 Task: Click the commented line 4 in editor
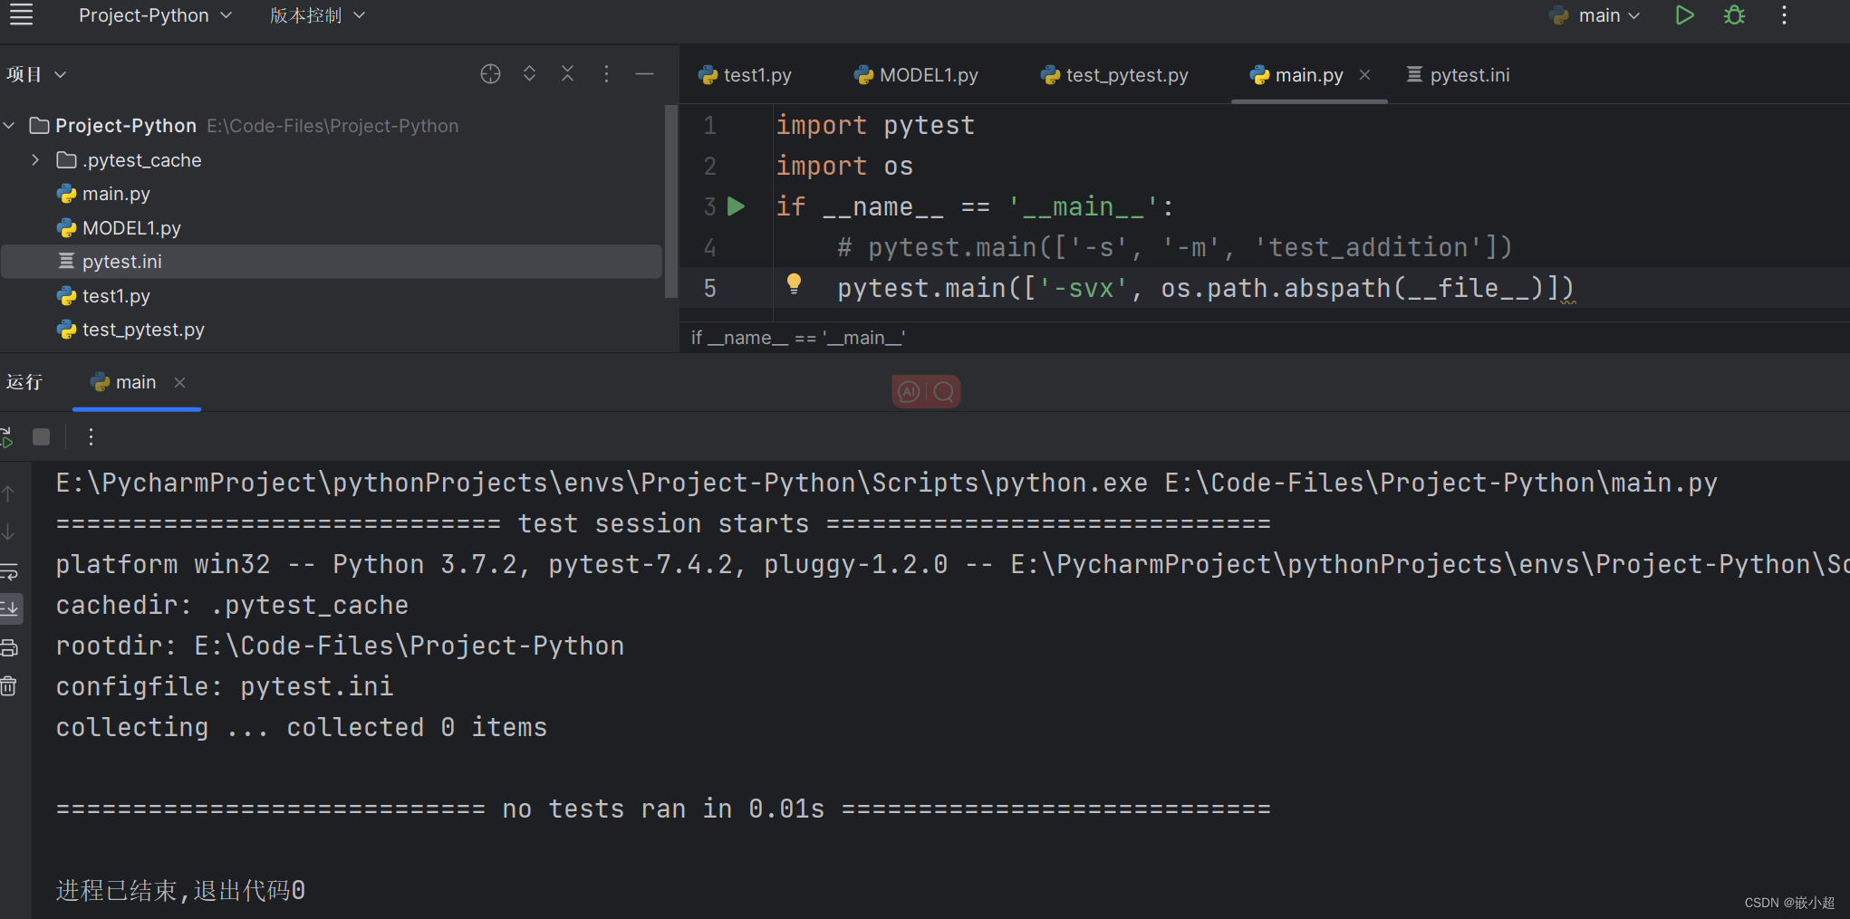click(x=1174, y=248)
